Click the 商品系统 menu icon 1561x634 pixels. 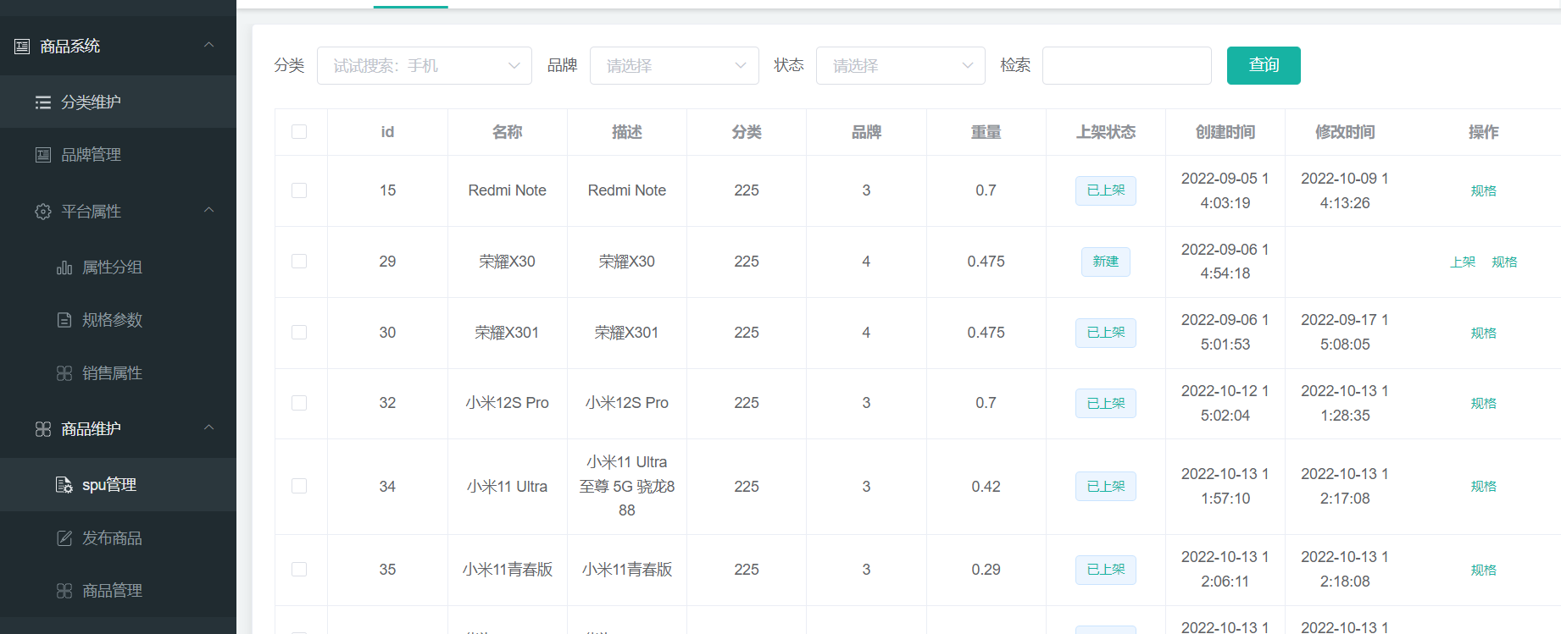click(x=22, y=47)
